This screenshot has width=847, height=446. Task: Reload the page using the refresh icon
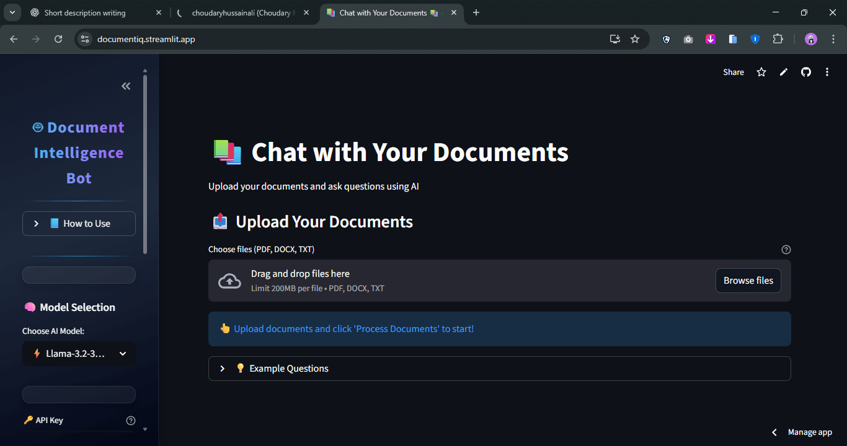[58, 38]
